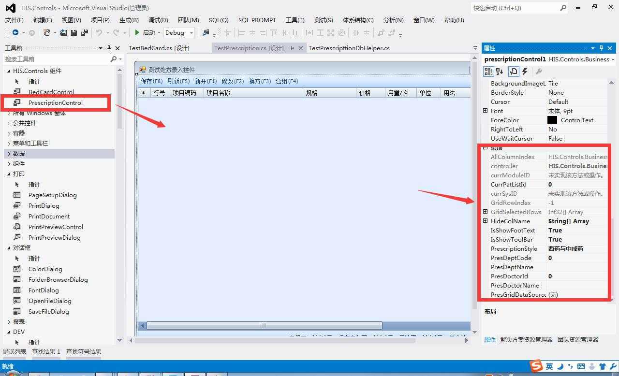Click the Properties page icon in 属性 panel
Screen dimensions: 619x376
coord(514,72)
